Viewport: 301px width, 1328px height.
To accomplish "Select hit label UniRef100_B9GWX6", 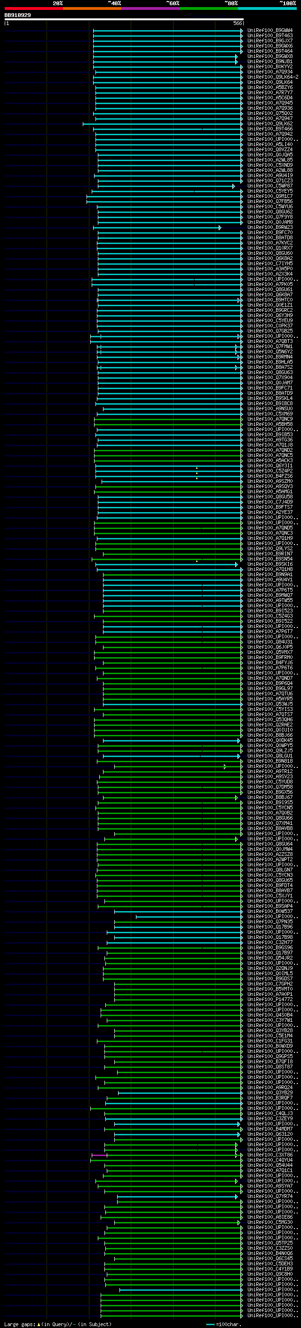I will [x=270, y=46].
